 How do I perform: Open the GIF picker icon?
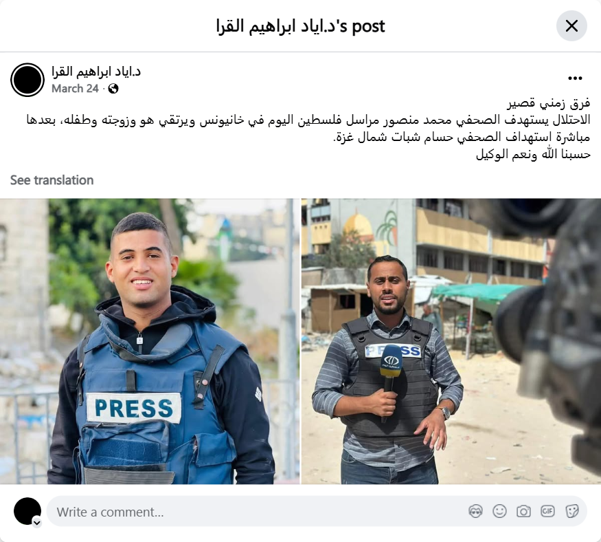(x=547, y=511)
